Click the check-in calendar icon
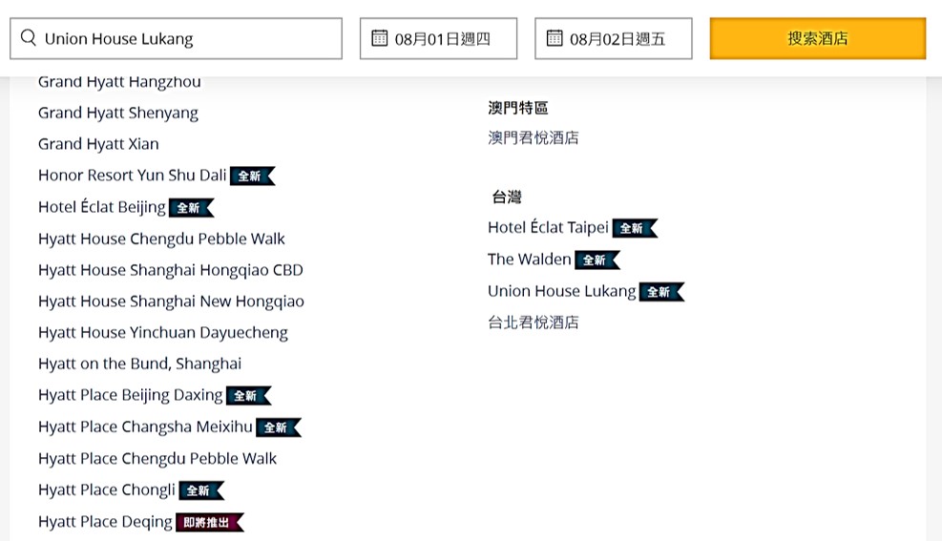The height and width of the screenshot is (541, 942). click(380, 38)
